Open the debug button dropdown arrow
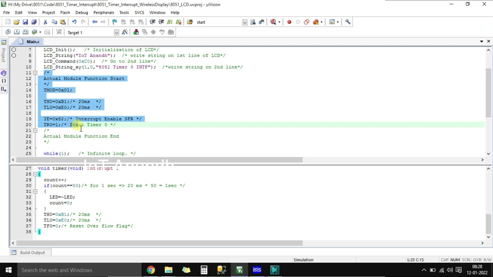 (279, 22)
